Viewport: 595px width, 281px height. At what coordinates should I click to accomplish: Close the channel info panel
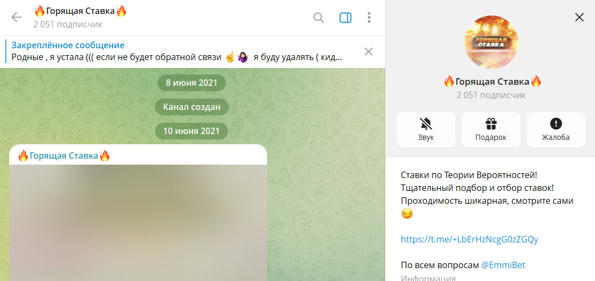pyautogui.click(x=579, y=17)
